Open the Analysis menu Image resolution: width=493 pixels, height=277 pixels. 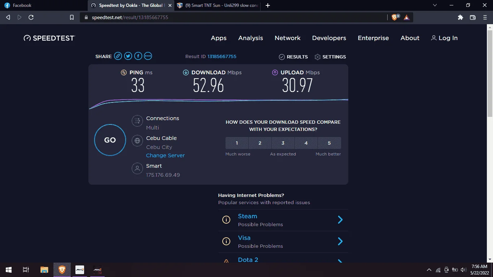tap(250, 38)
